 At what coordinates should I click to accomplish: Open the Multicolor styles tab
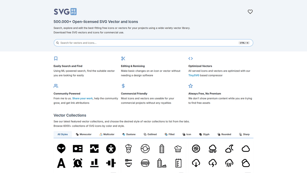(x=107, y=134)
